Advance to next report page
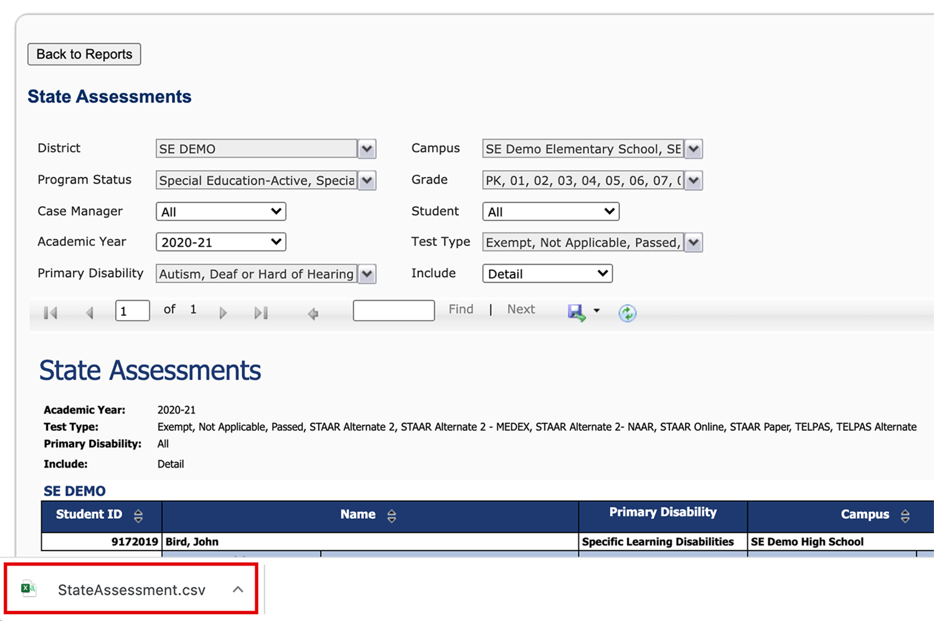 click(x=223, y=313)
